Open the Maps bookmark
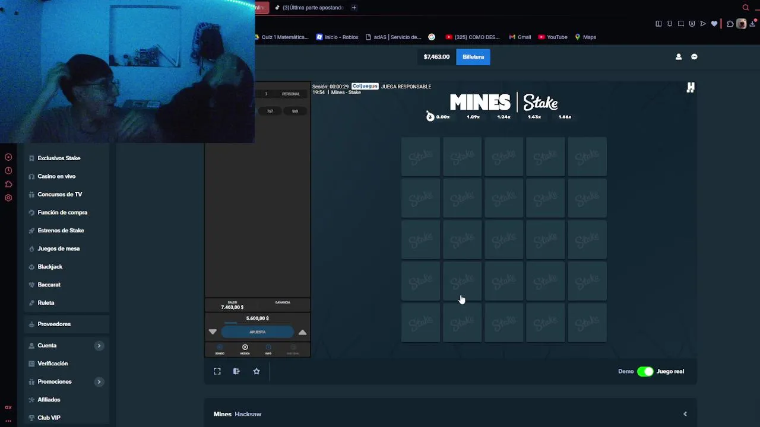760x427 pixels. click(585, 37)
